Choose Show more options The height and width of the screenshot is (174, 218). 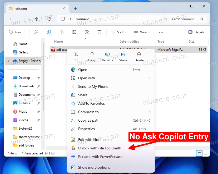(111, 167)
